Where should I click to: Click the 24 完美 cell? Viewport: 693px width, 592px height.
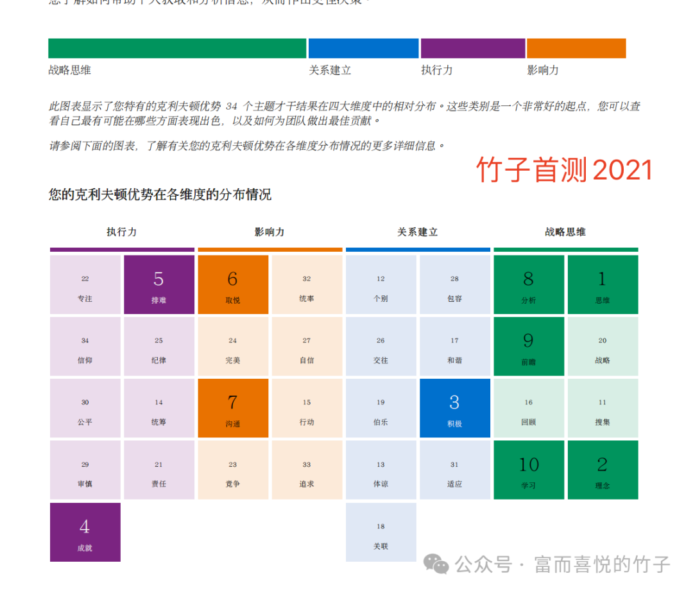(x=233, y=347)
